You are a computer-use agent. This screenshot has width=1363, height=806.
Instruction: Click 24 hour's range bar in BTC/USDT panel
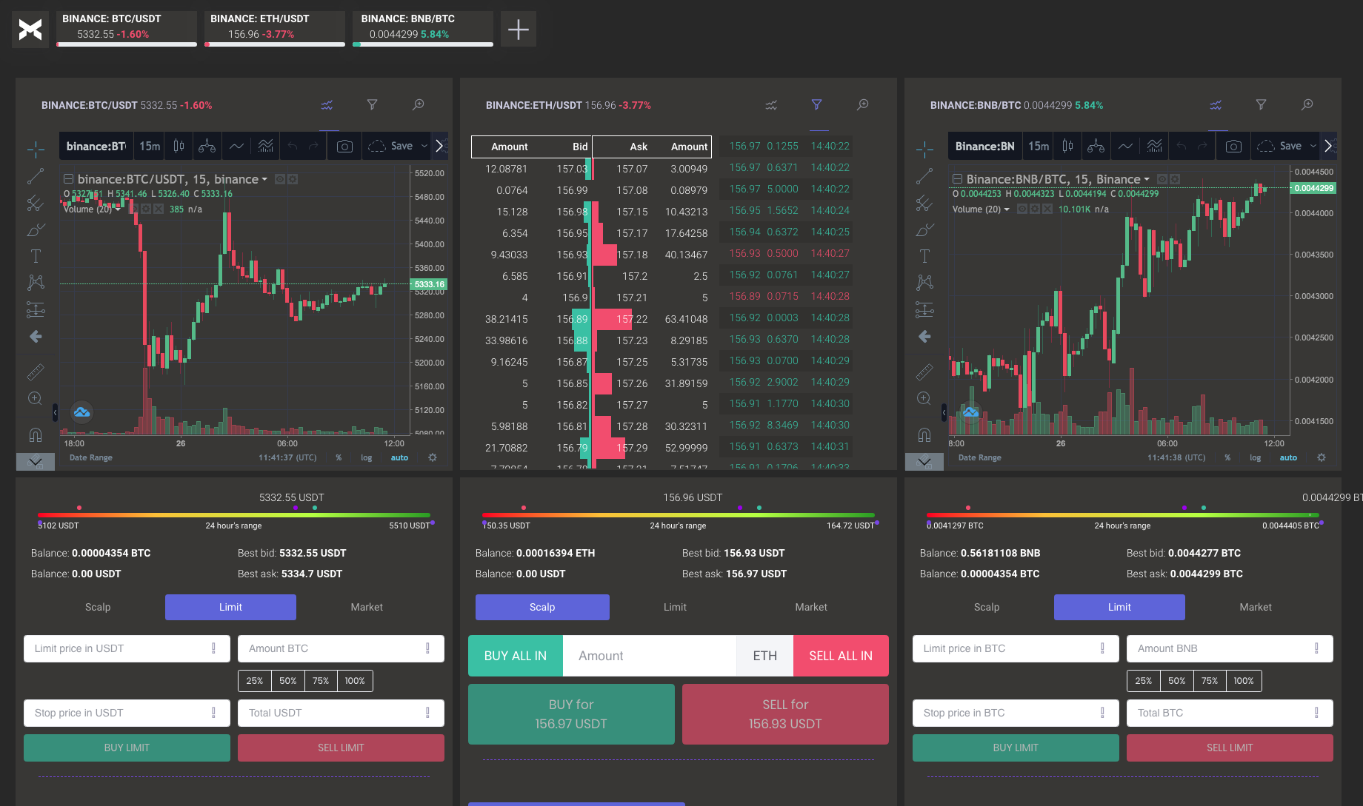(x=234, y=515)
